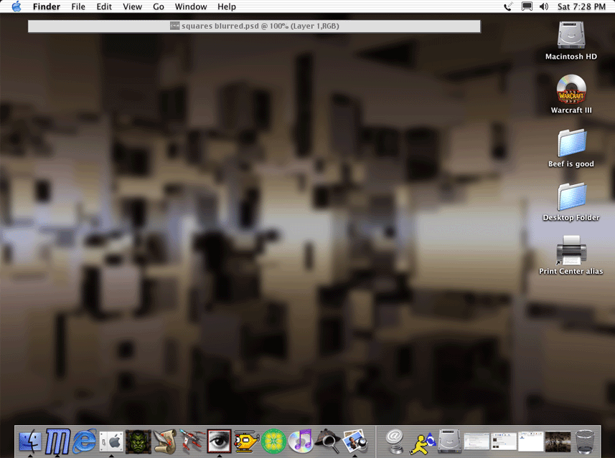Click the yellow helicopter game Dock icon
Viewport: 615px width, 458px height.
pos(246,439)
